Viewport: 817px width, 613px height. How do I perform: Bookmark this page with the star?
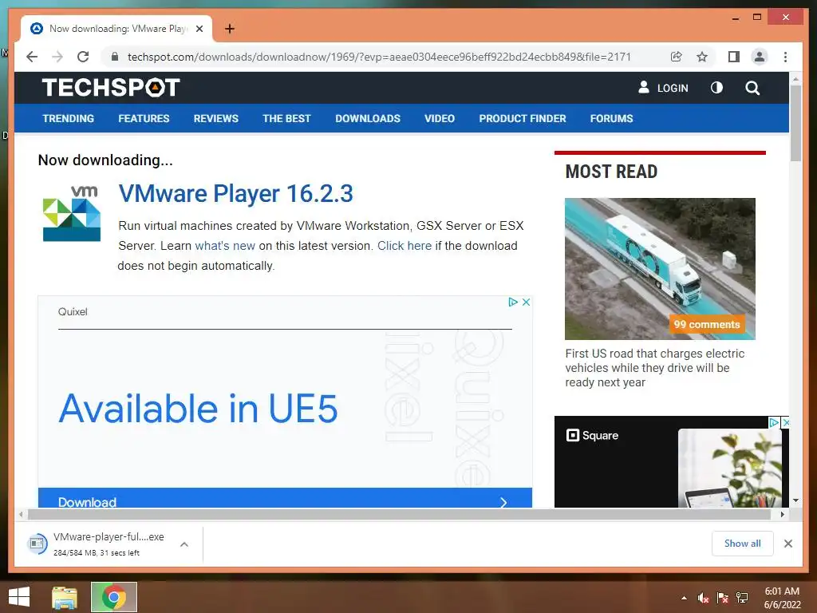point(702,57)
